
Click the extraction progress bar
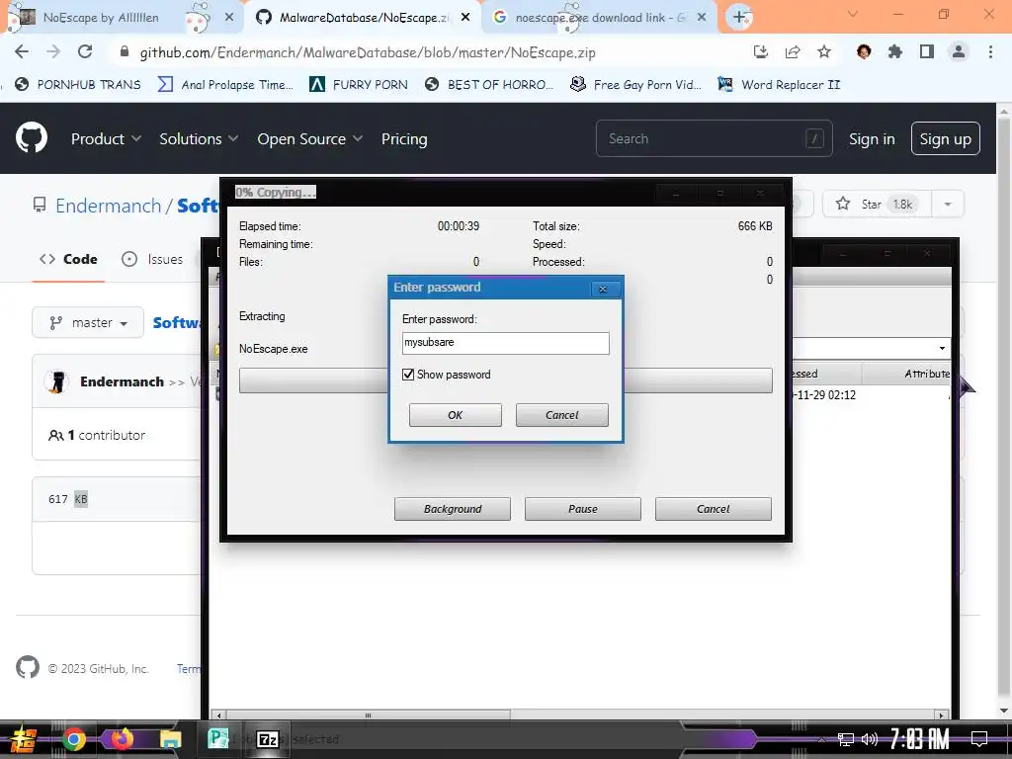[x=505, y=380]
